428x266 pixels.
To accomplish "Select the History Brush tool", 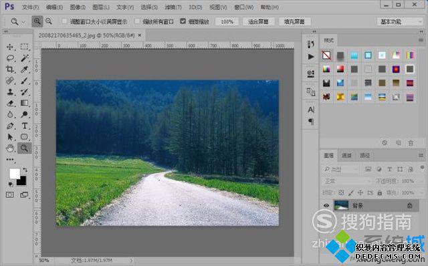I will point(24,92).
